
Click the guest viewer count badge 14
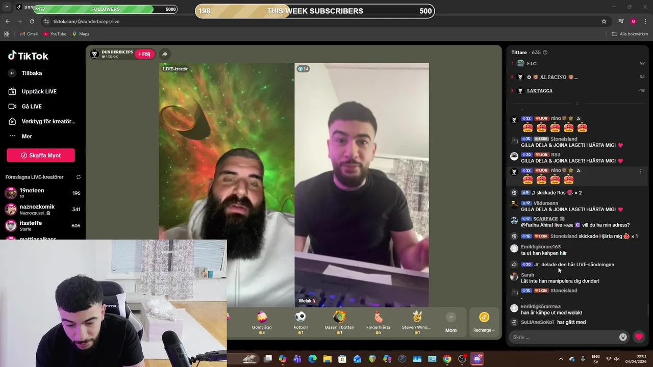tap(303, 69)
